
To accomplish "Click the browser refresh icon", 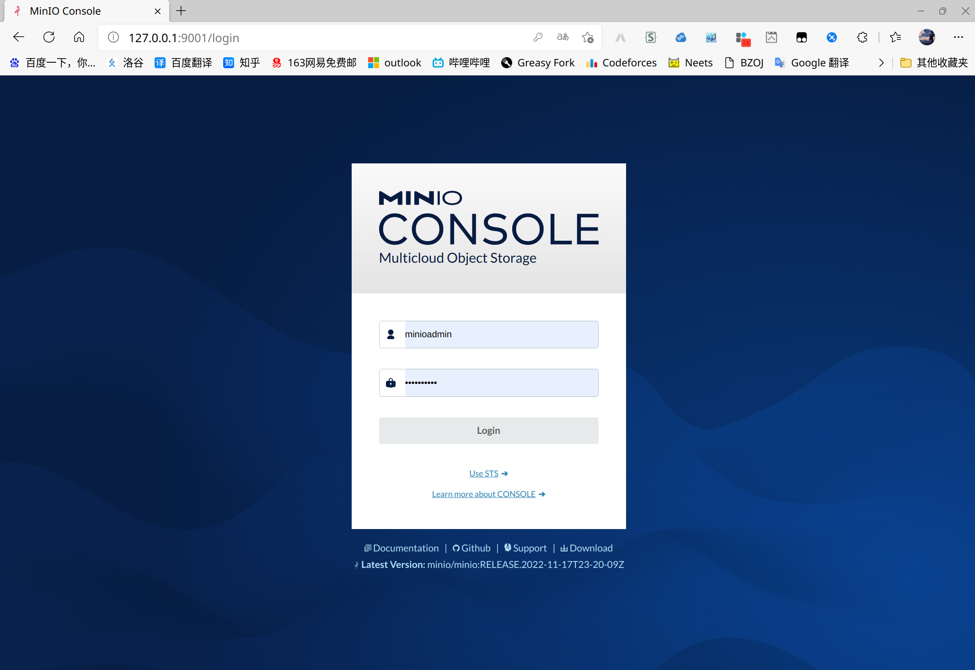I will point(49,38).
